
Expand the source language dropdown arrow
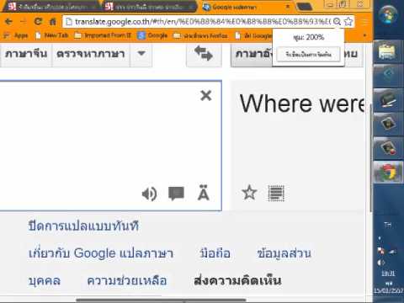click(x=141, y=54)
